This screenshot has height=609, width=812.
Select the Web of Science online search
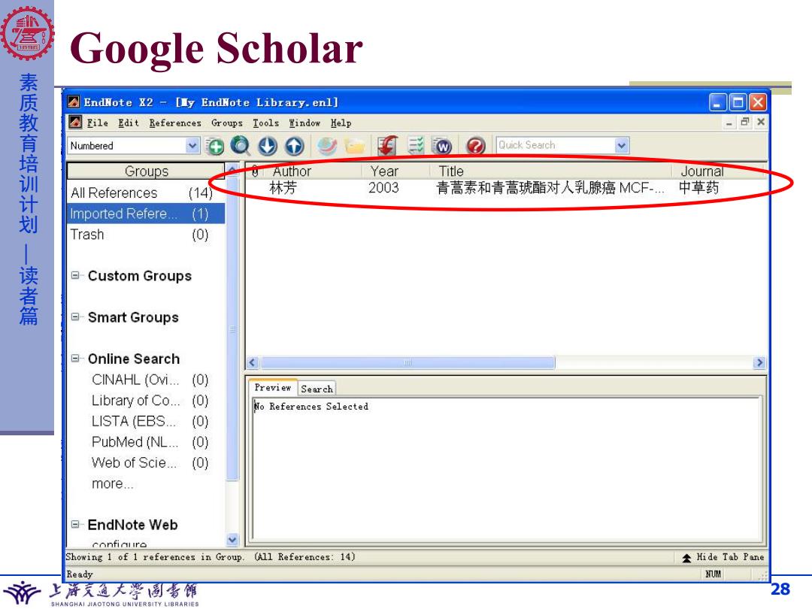[150, 462]
